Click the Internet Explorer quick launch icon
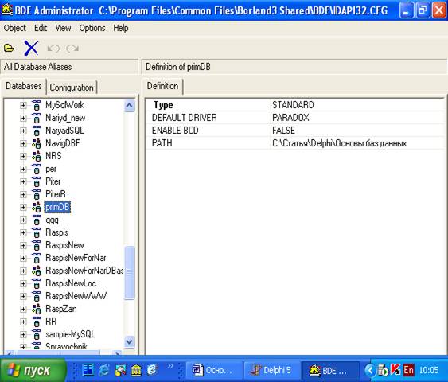This screenshot has height=382, width=448. 104,370
